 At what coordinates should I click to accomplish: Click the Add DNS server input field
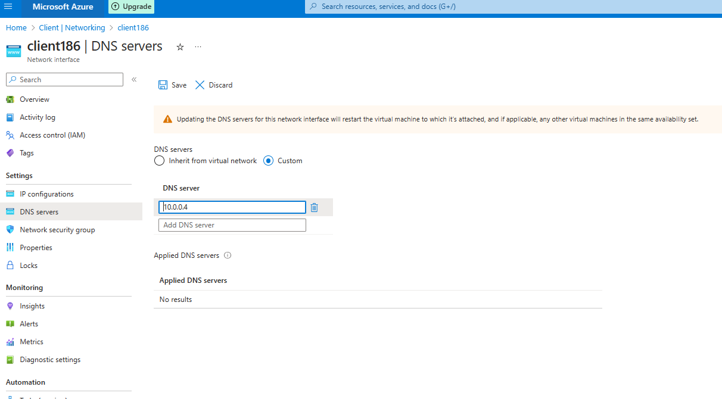click(232, 225)
